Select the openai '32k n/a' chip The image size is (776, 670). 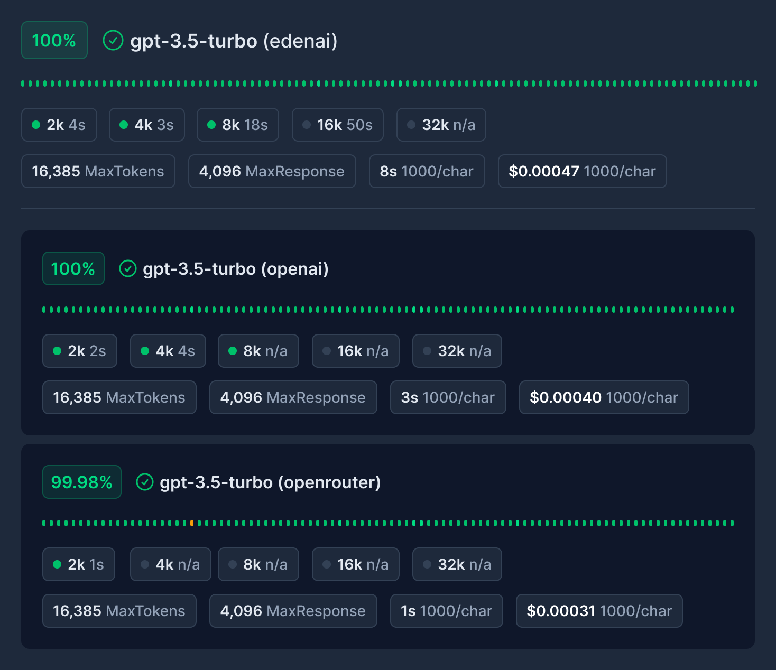coord(457,351)
